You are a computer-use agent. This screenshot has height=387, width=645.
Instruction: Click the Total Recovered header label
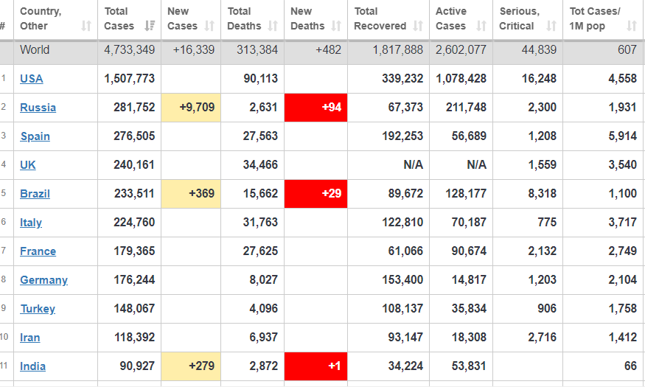(x=380, y=18)
